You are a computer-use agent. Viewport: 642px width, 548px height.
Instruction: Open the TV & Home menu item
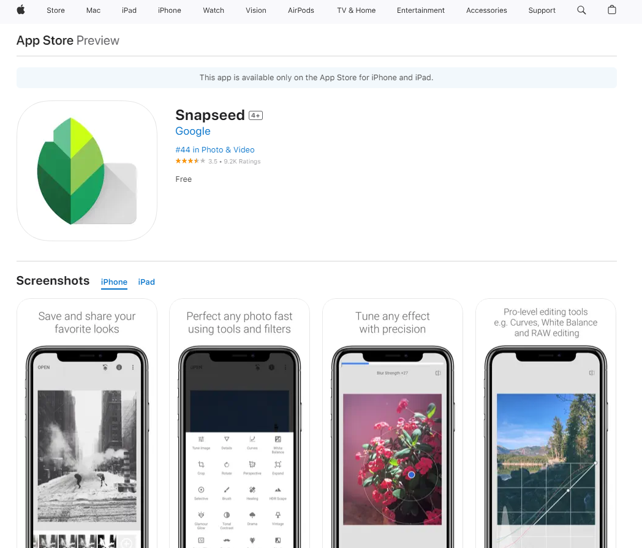(x=356, y=10)
